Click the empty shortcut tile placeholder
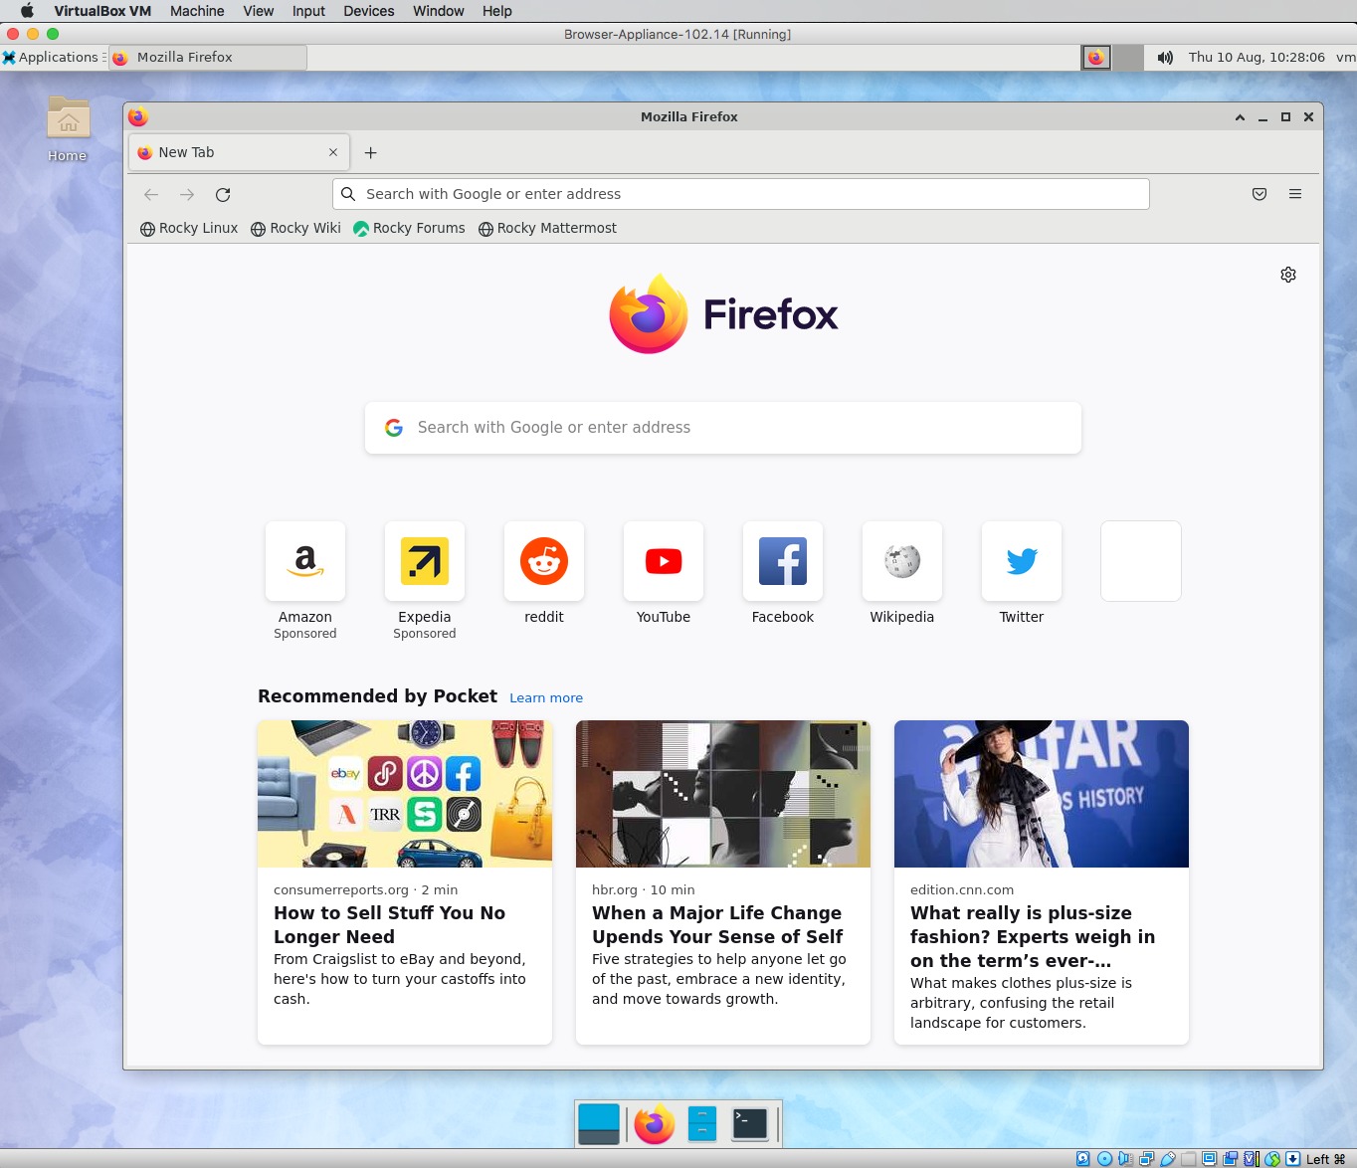The width and height of the screenshot is (1357, 1168). pos(1141,561)
